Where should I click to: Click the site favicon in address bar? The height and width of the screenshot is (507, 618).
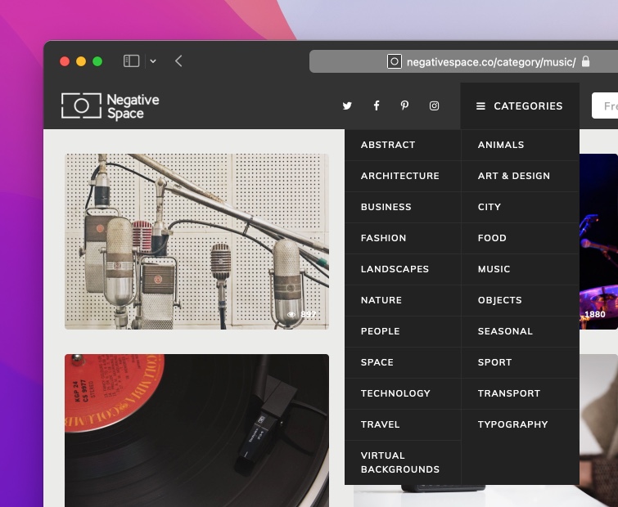click(395, 61)
